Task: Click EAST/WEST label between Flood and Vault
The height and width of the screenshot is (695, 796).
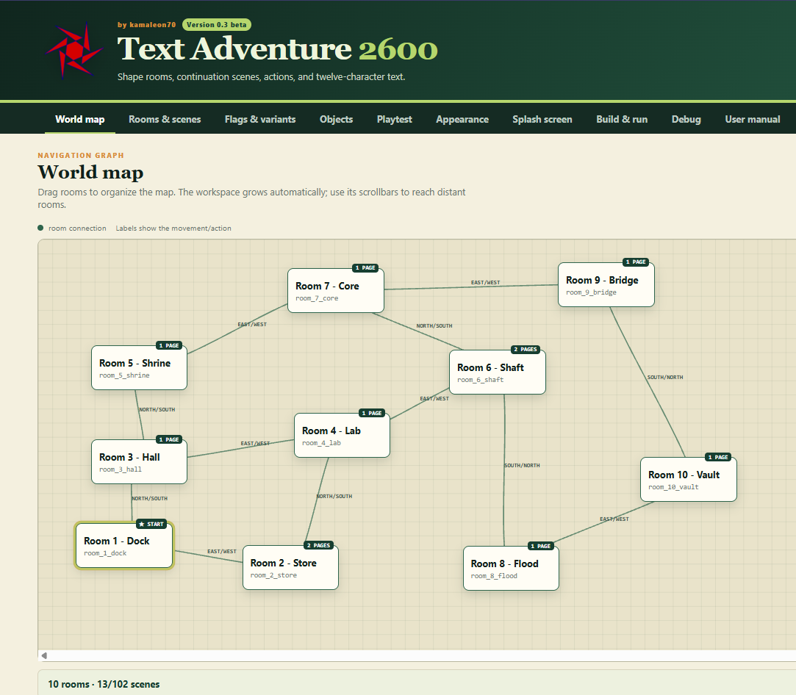Action: (614, 519)
